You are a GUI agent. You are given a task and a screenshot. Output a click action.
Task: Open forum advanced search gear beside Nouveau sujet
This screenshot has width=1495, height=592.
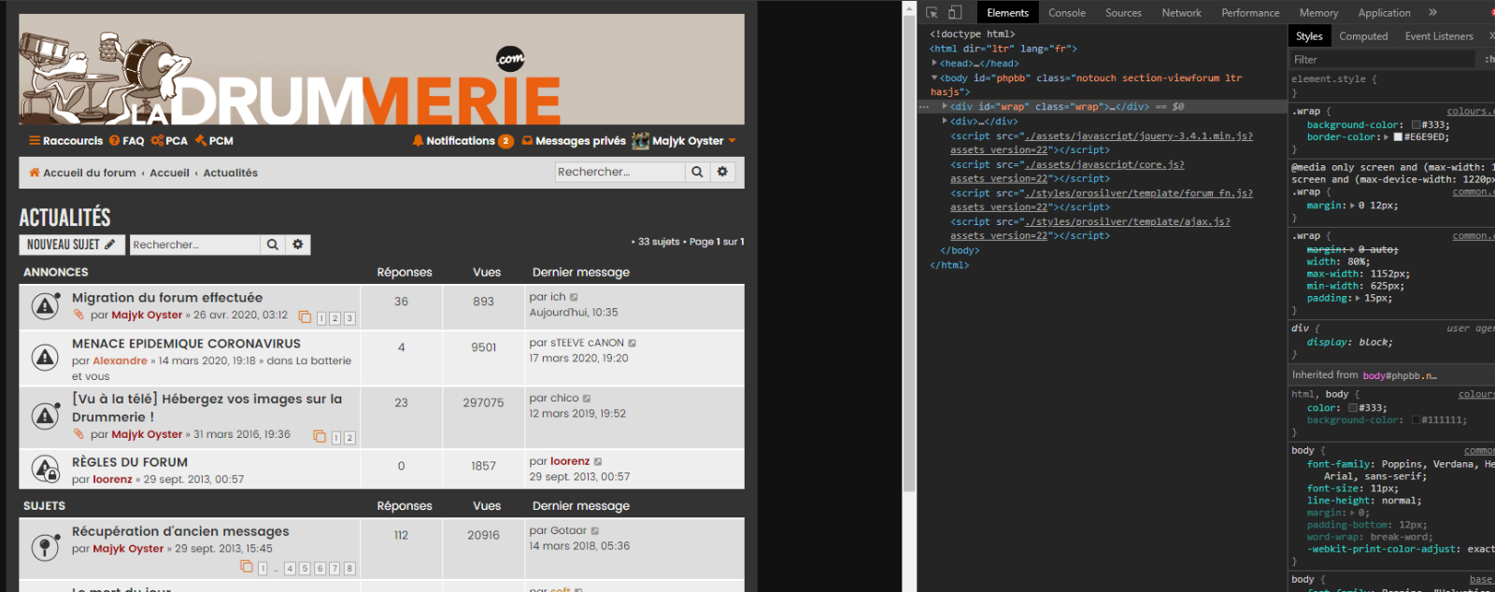[x=298, y=245]
